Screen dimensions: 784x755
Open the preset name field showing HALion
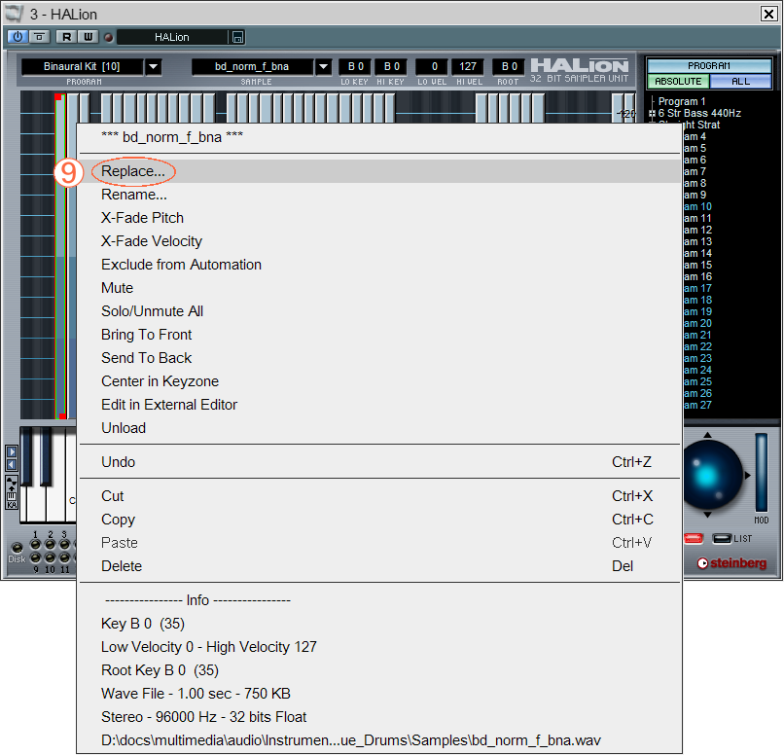point(171,37)
